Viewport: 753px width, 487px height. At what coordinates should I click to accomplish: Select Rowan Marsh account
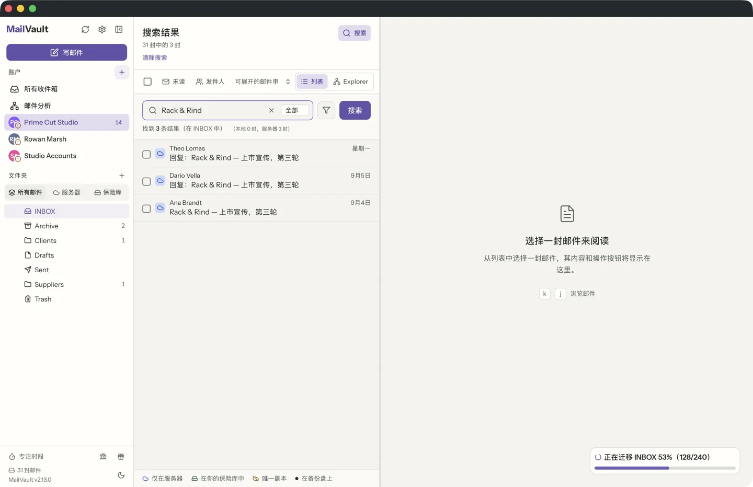pos(66,139)
